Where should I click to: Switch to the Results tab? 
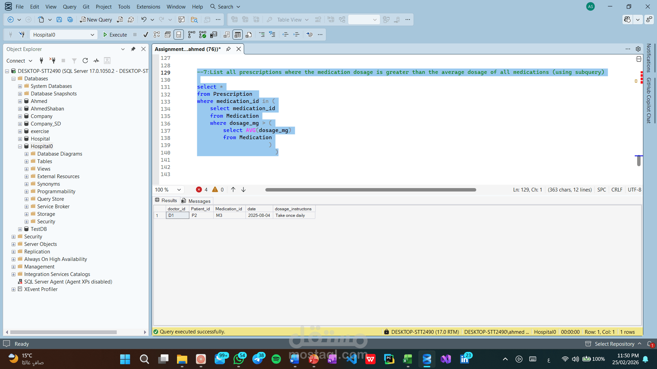(x=166, y=200)
